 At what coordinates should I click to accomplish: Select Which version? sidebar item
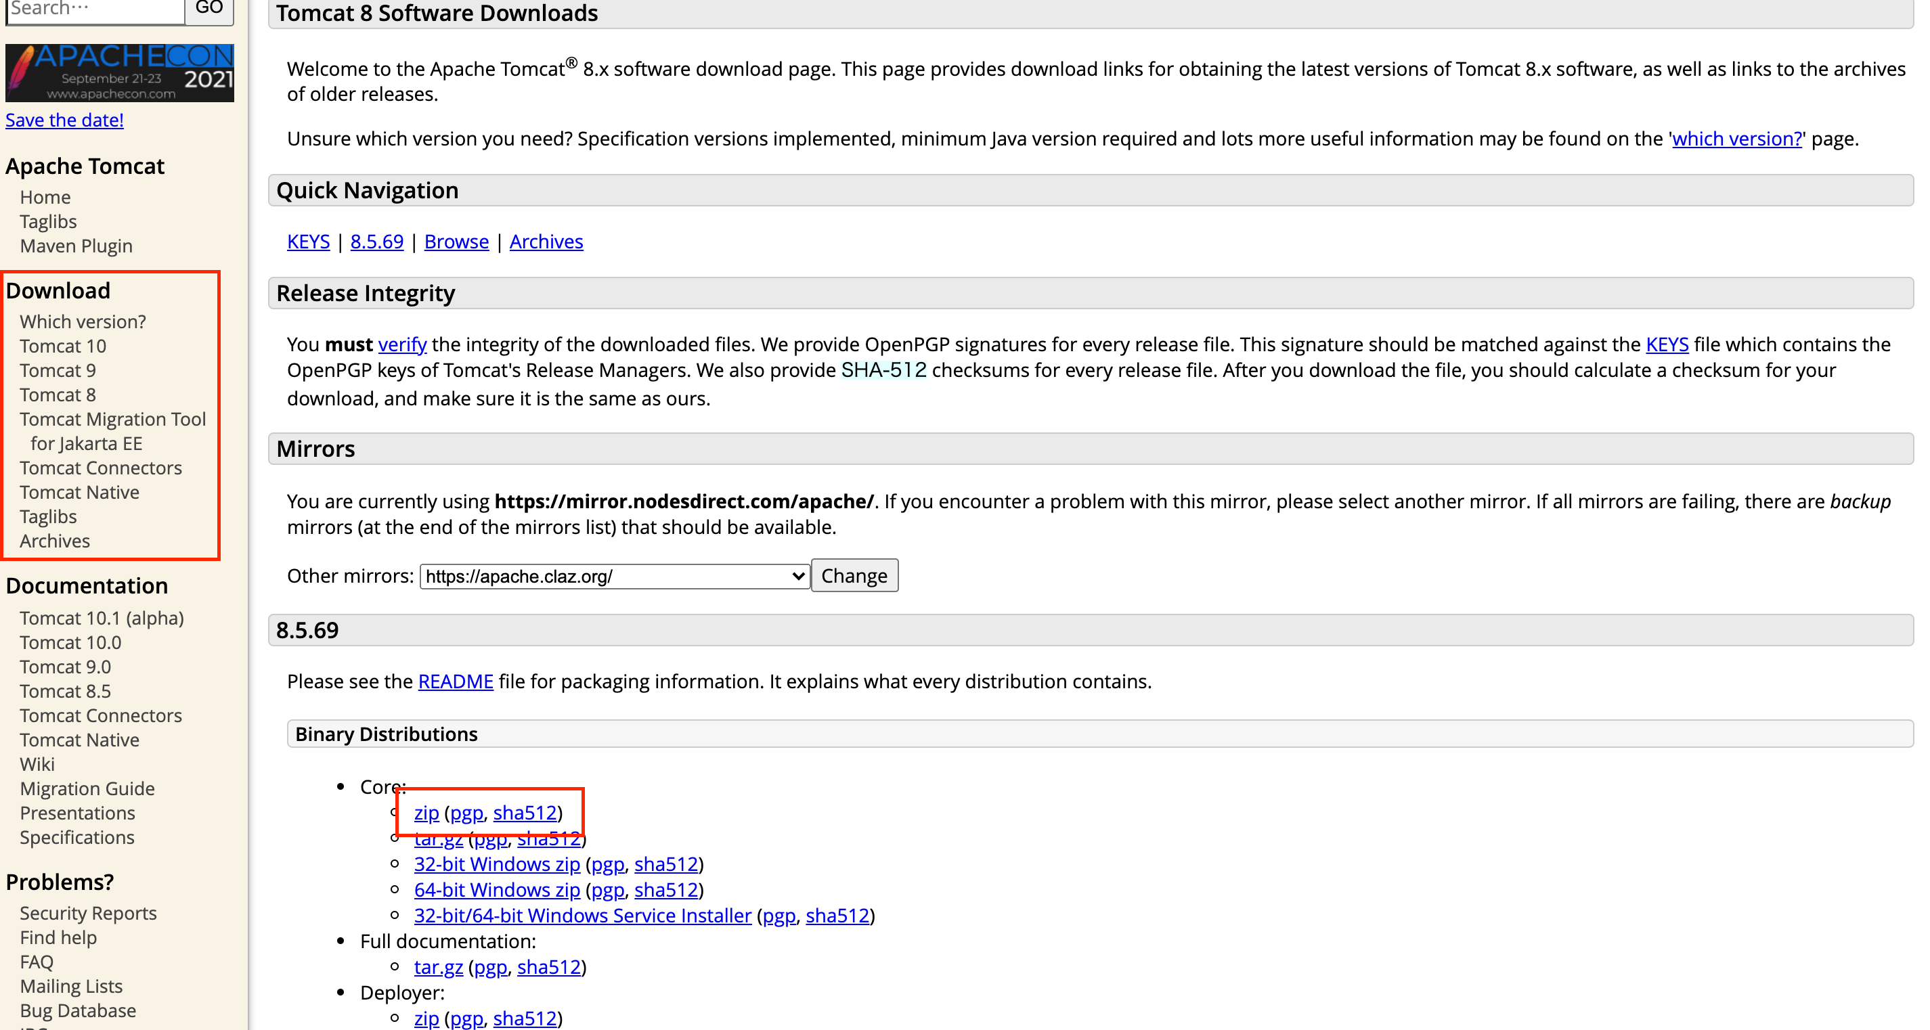click(83, 321)
